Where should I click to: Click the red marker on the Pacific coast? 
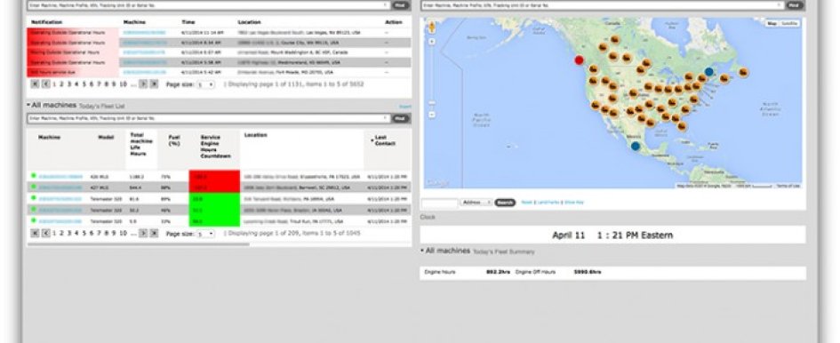click(579, 60)
